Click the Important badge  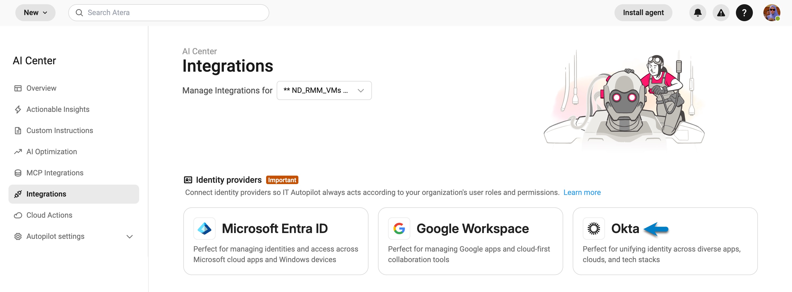tap(282, 180)
